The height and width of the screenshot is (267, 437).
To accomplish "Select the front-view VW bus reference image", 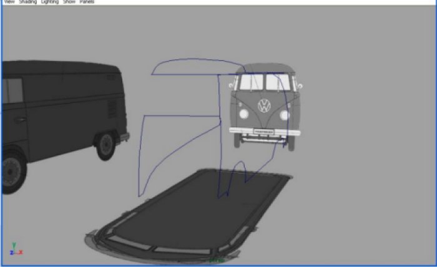I will point(265,107).
